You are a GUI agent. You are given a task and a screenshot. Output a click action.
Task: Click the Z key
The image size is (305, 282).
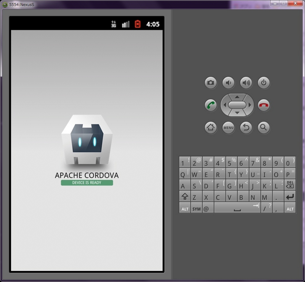click(x=196, y=196)
